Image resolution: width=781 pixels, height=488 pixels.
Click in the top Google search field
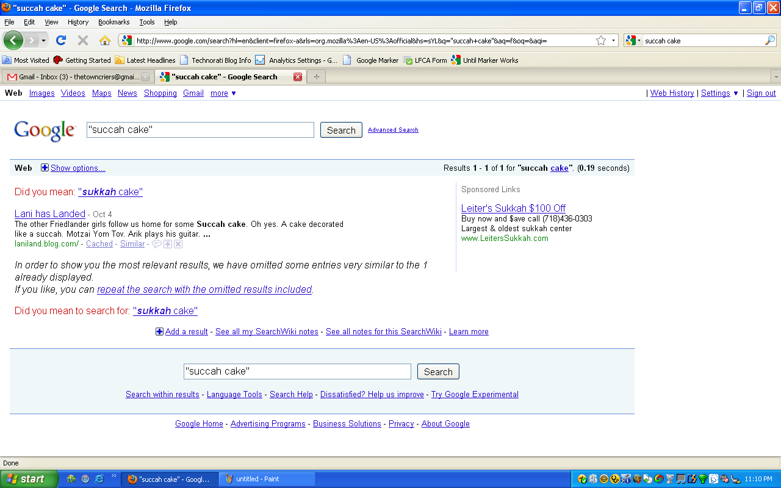pyautogui.click(x=200, y=130)
